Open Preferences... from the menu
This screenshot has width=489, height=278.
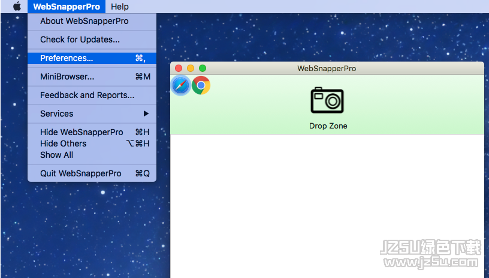click(92, 58)
